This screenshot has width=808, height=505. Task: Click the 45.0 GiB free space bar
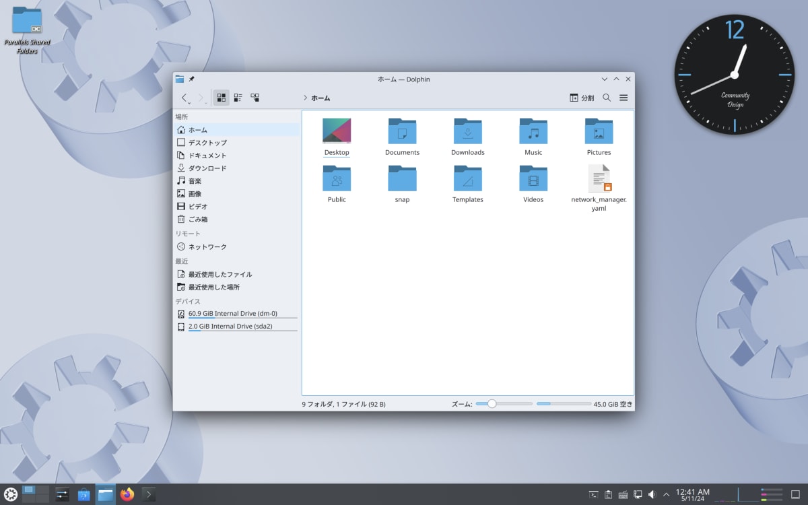tap(564, 404)
